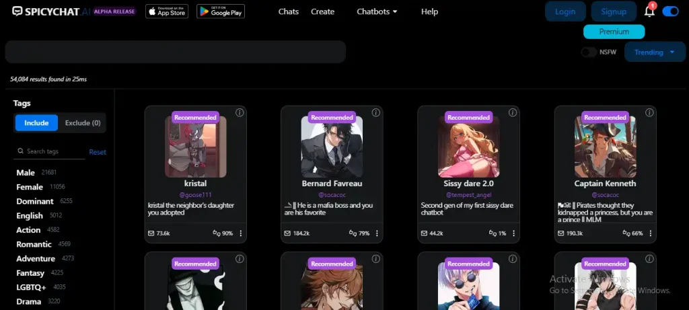Go to the Chats page
The width and height of the screenshot is (689, 310).
[x=289, y=11]
